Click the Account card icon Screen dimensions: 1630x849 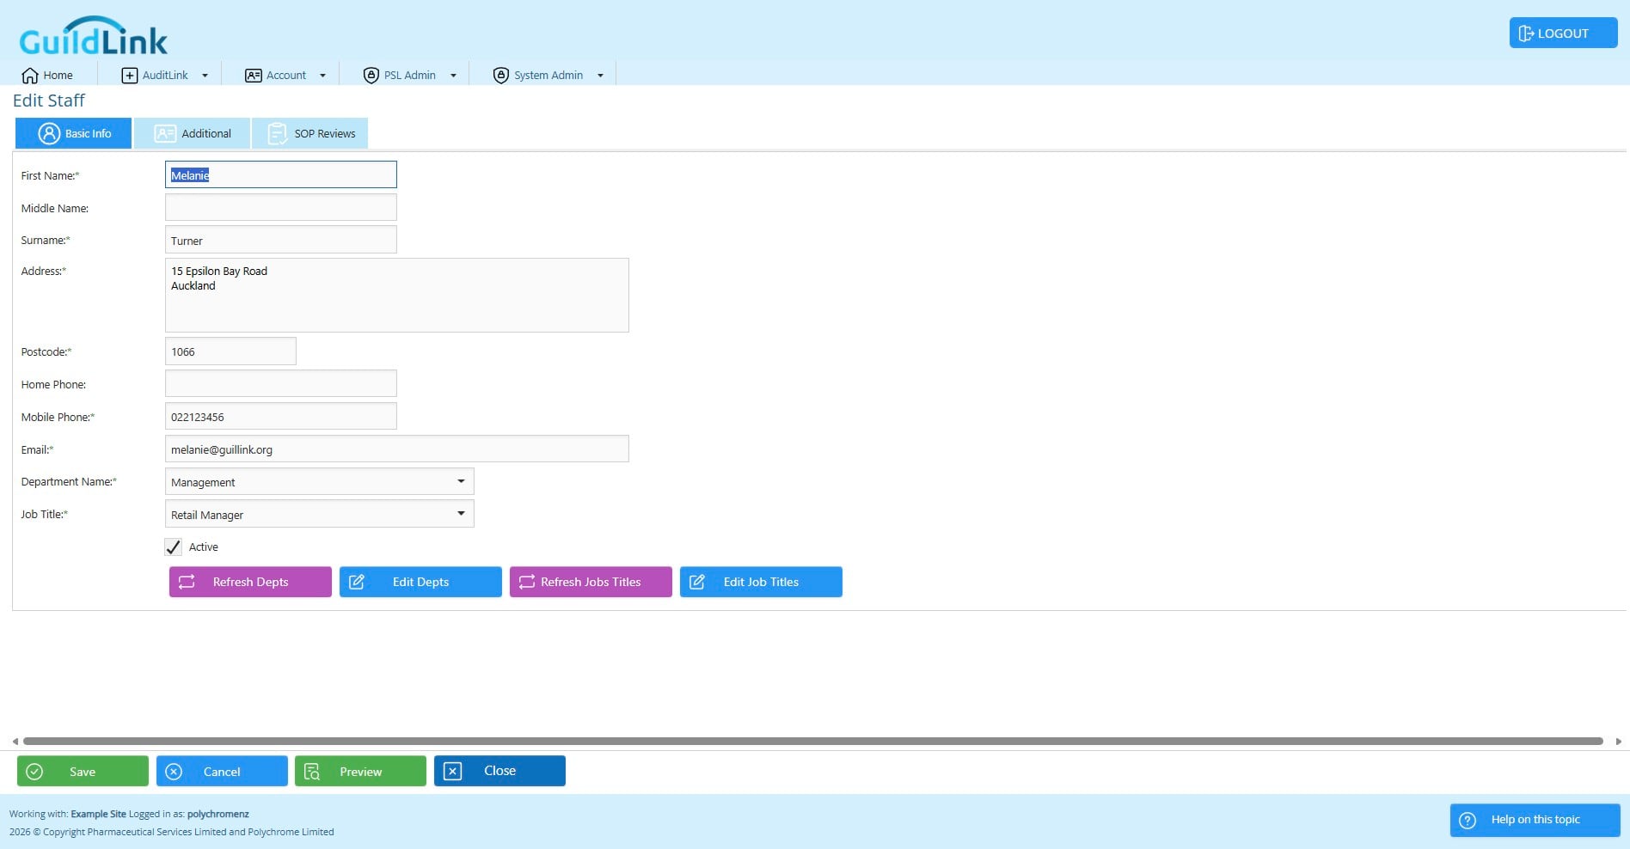254,76
